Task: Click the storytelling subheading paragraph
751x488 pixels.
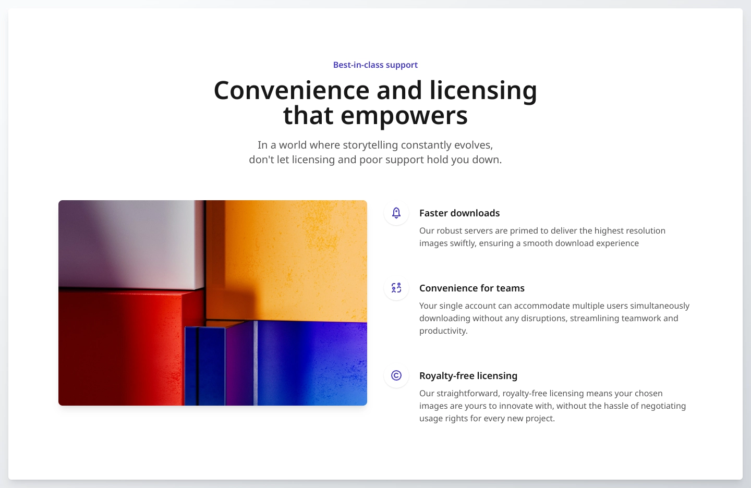Action: click(375, 152)
